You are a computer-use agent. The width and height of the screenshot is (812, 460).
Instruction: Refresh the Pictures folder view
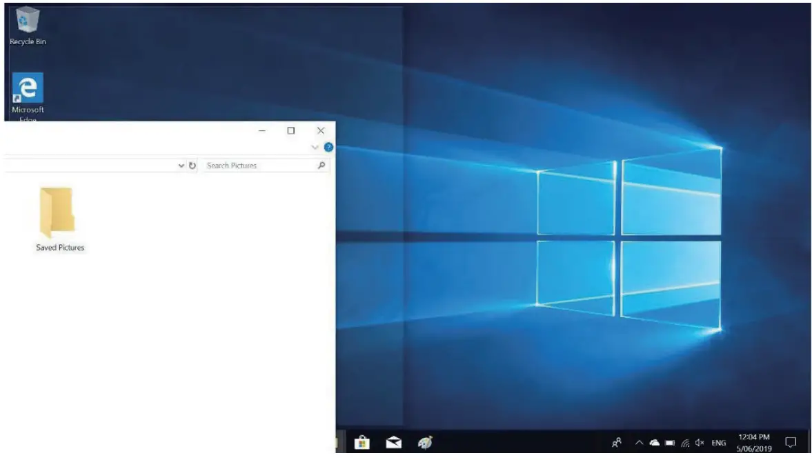[x=192, y=165]
